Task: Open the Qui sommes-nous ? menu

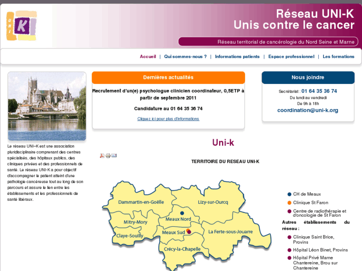Action: (185, 57)
